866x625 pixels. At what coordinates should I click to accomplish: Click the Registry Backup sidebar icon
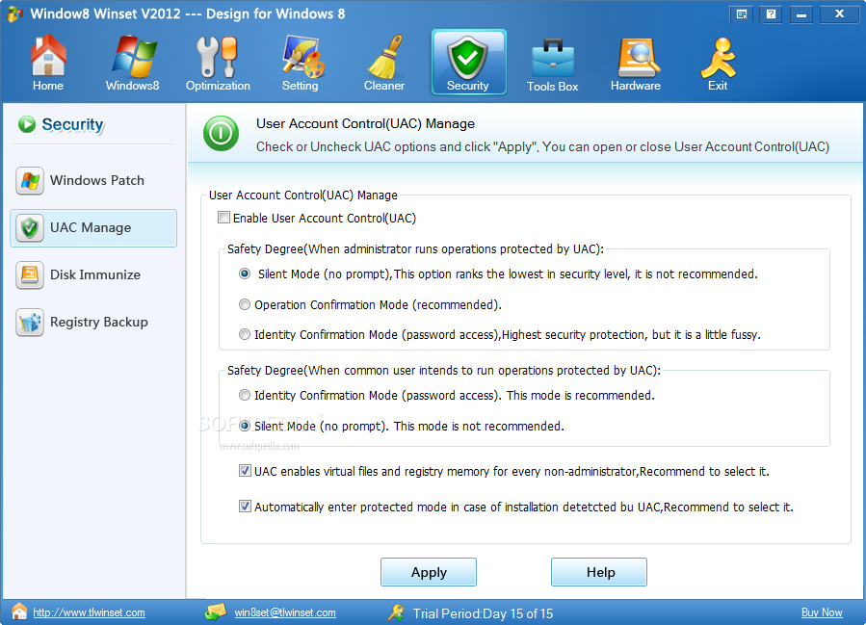click(30, 323)
